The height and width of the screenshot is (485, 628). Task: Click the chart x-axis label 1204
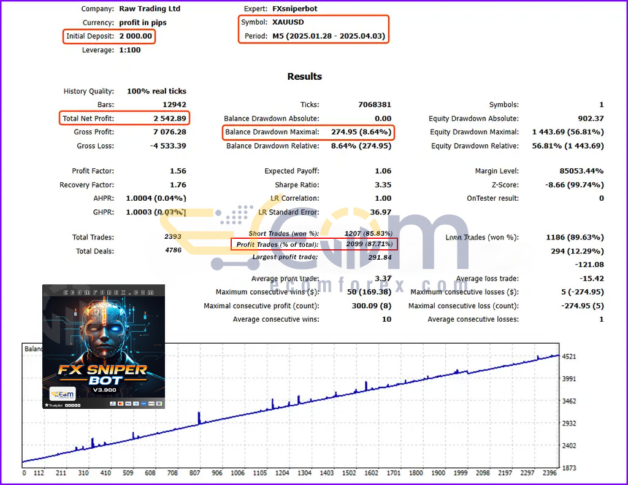(x=282, y=473)
